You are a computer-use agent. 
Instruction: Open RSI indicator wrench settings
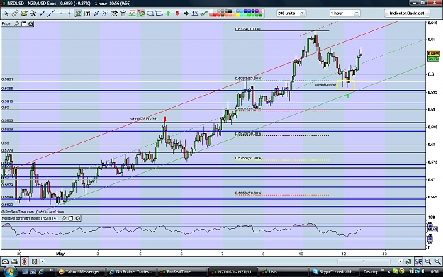pos(64,218)
